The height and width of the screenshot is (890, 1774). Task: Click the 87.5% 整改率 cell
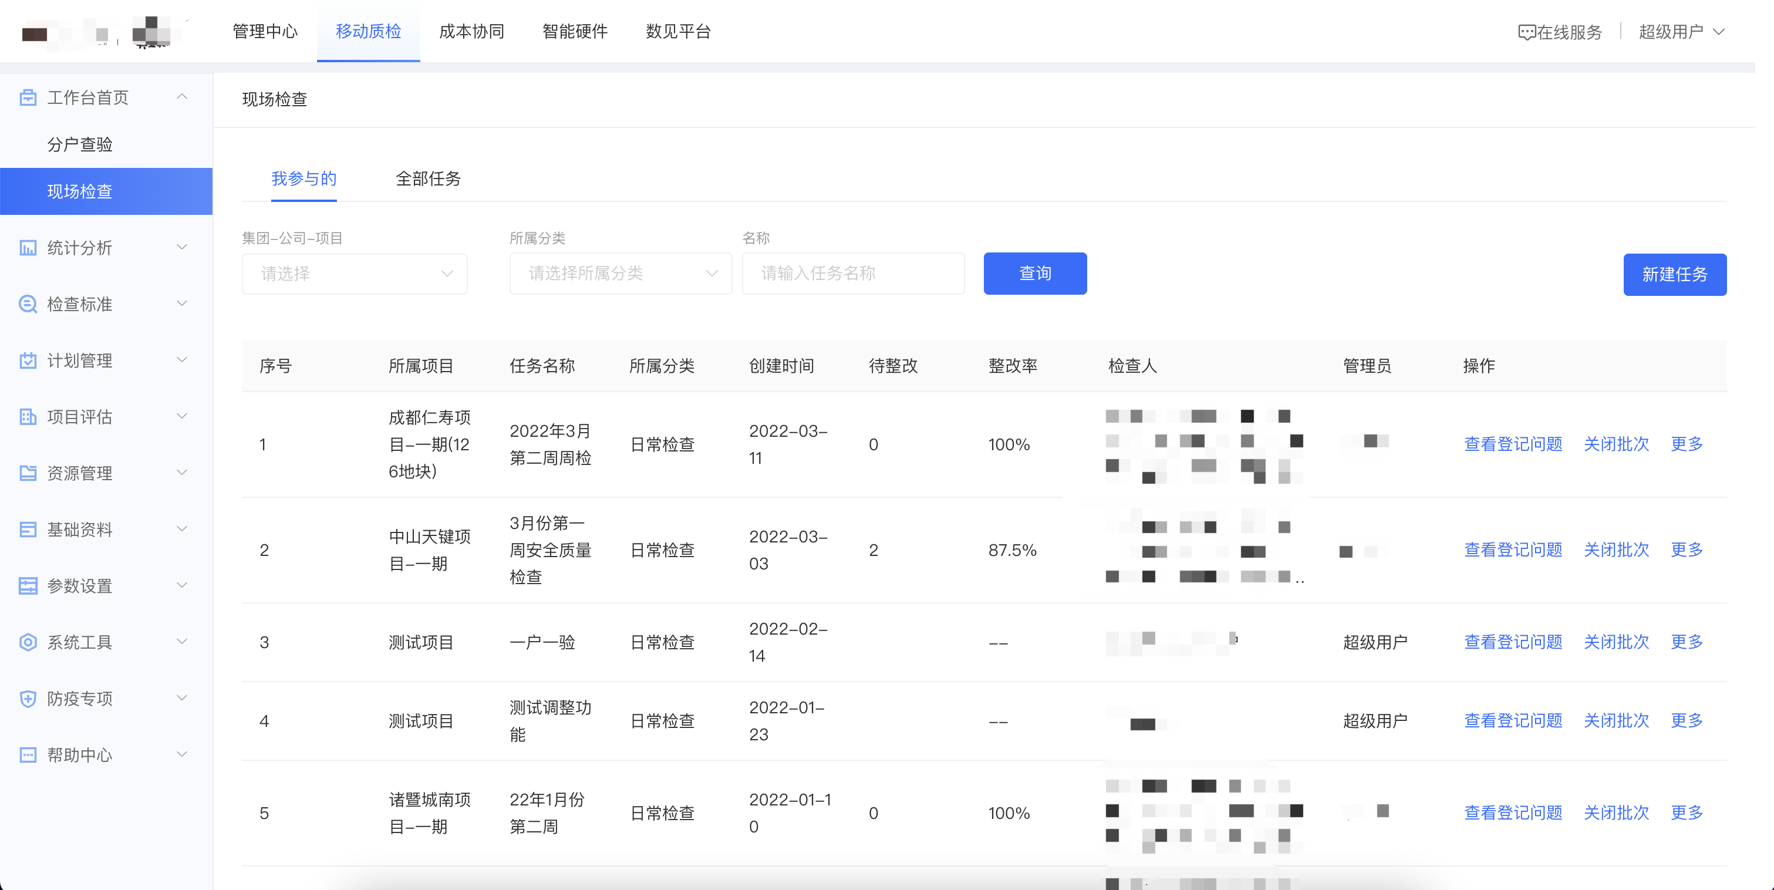point(1013,551)
